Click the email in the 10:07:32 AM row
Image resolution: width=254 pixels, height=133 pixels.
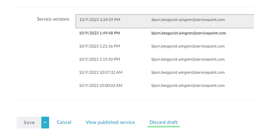tap(188, 72)
